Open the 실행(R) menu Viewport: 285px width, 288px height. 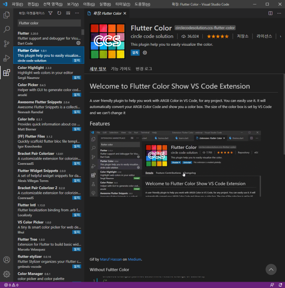105,4
